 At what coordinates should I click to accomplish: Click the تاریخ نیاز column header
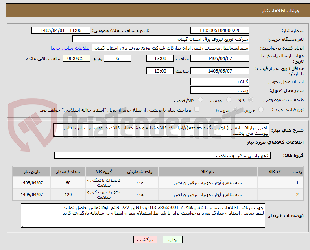(x=32, y=172)
